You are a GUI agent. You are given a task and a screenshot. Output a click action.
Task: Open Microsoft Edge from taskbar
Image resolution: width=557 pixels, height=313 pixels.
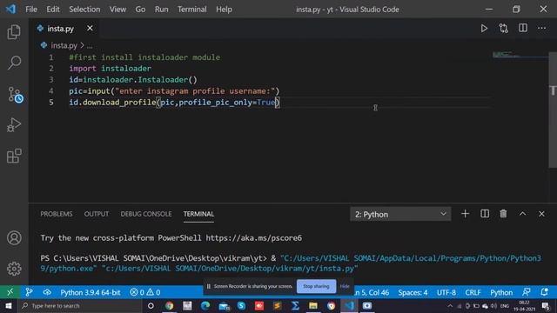coord(205,305)
